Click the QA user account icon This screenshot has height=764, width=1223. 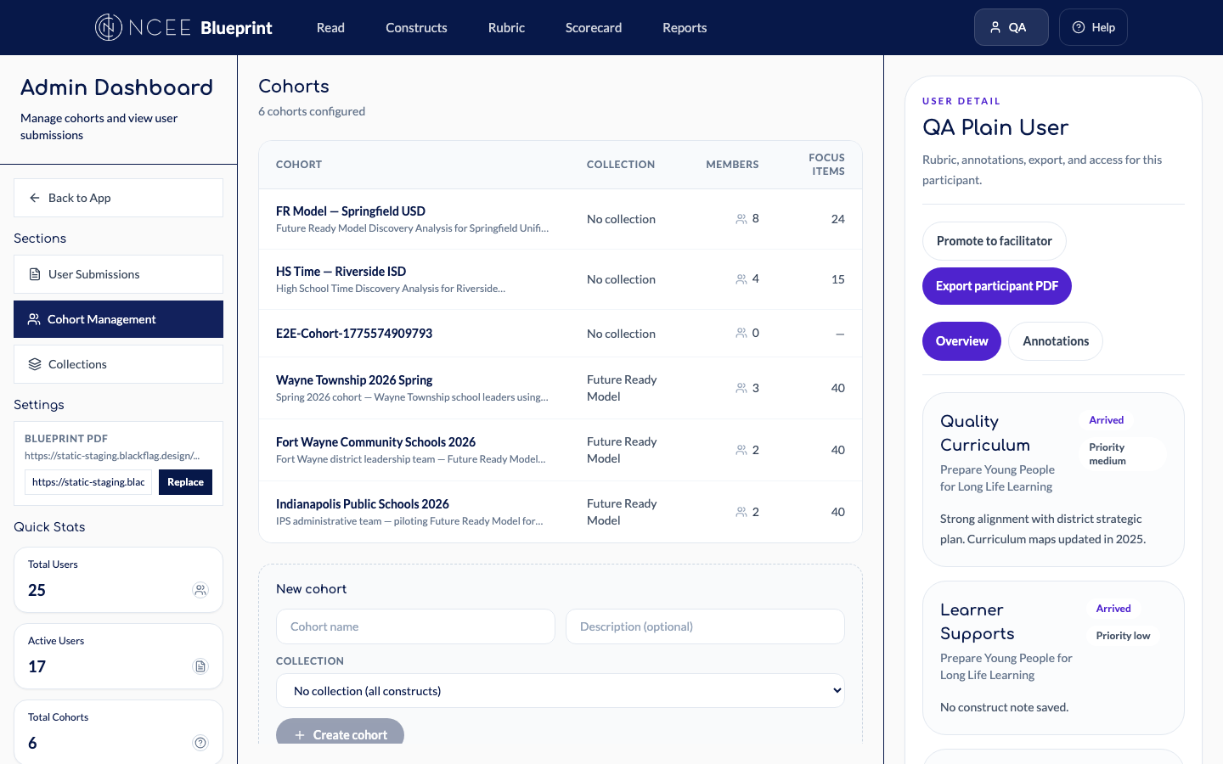tap(994, 26)
